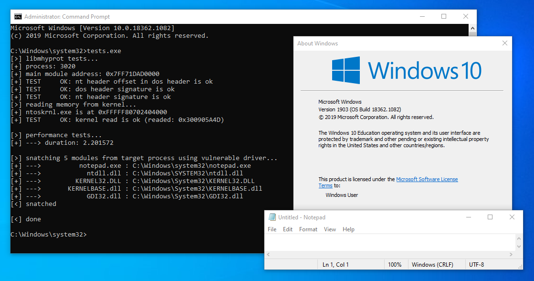Click 'Administrator: Command Prompt' title text
Screen dimensions: 534x281
pos(67,17)
